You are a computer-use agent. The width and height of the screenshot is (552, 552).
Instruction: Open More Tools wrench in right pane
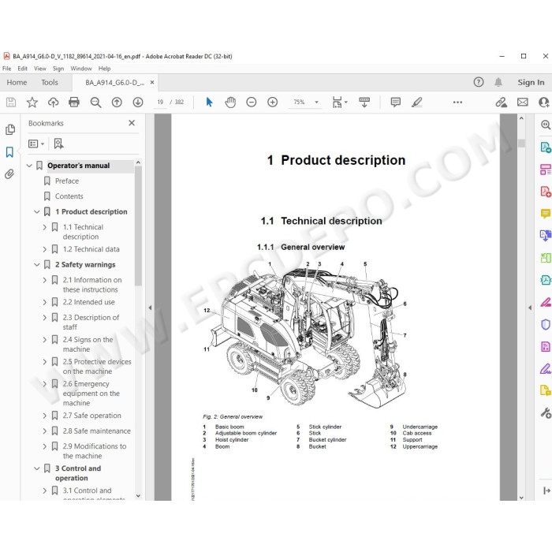coord(546,412)
